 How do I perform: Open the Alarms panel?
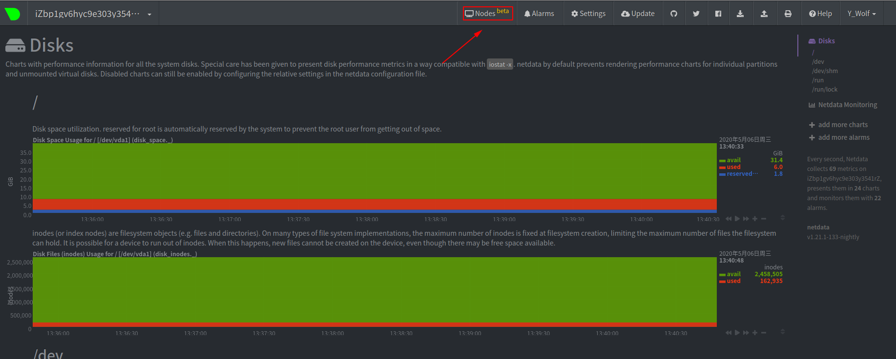[539, 14]
